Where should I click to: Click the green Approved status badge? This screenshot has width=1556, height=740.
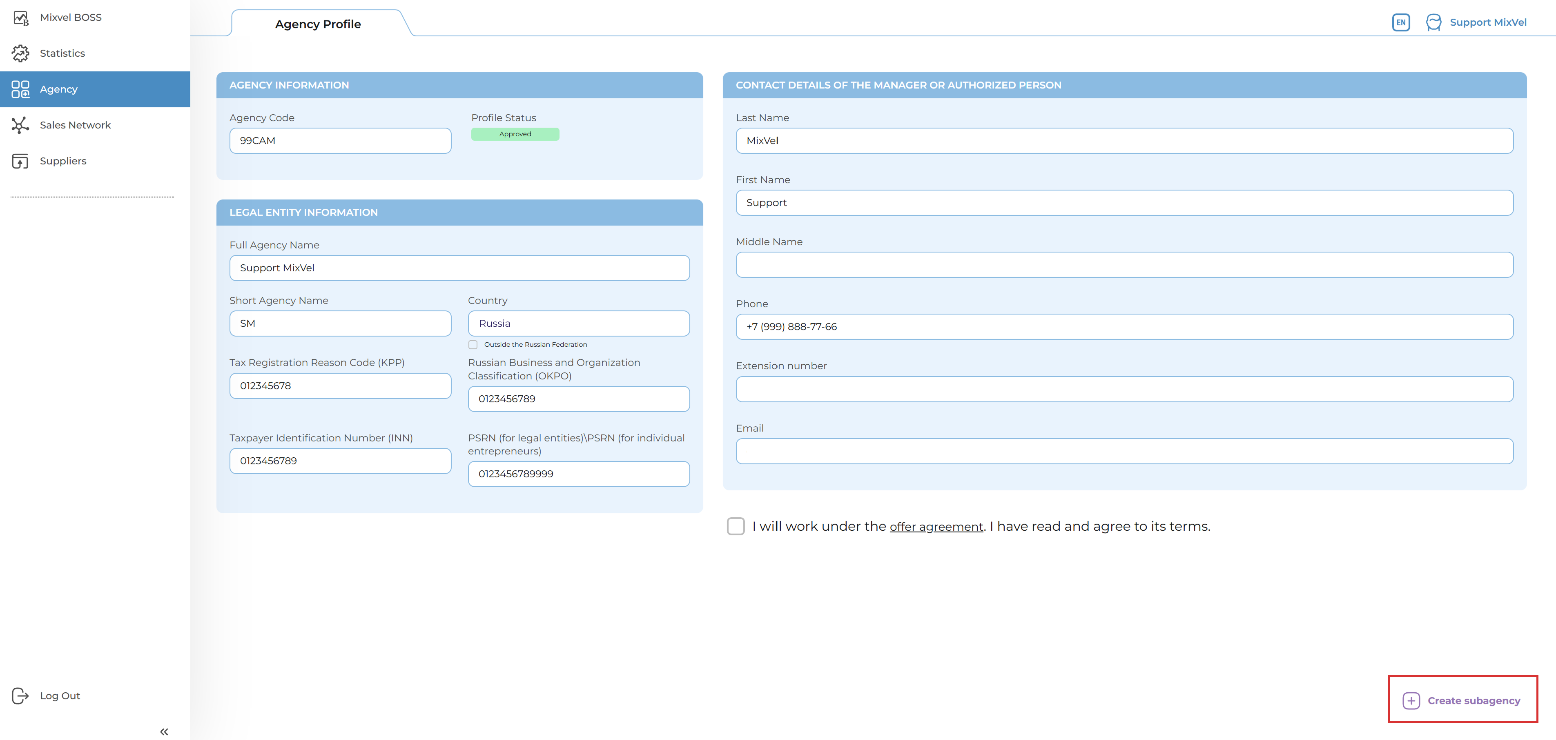tap(515, 134)
